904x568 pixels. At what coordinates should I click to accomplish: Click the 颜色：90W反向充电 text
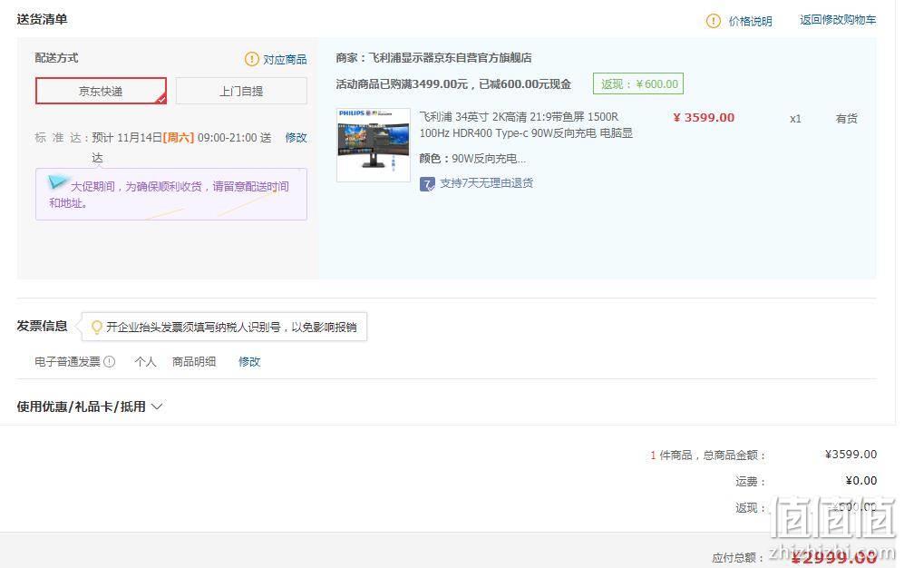pos(472,159)
